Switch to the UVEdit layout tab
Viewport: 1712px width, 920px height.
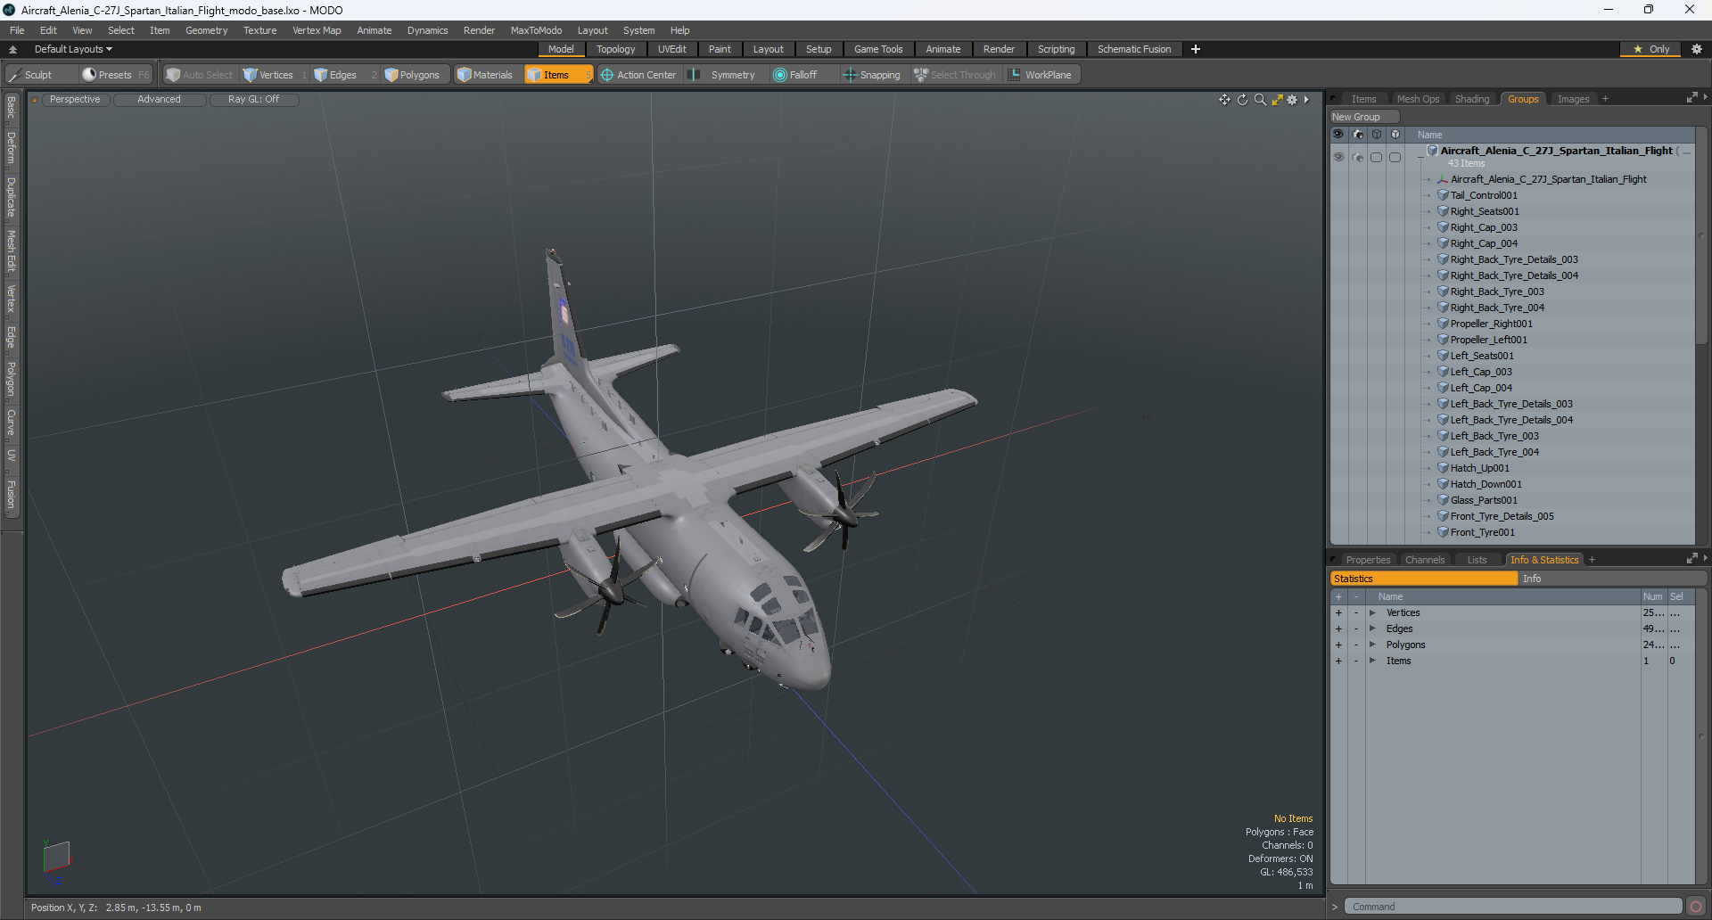[x=671, y=49]
